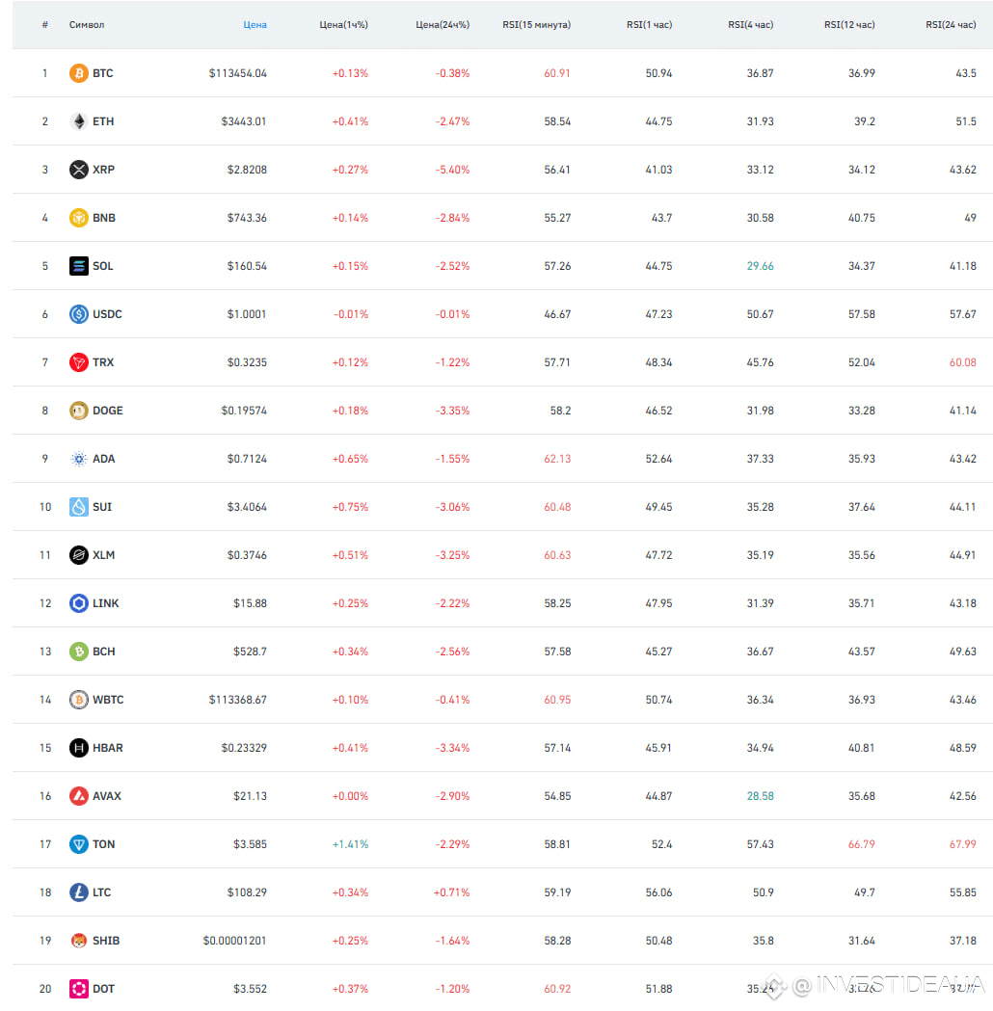Screen dimensions: 993x1011
Task: Select the XRP coin icon
Action: tap(79, 170)
